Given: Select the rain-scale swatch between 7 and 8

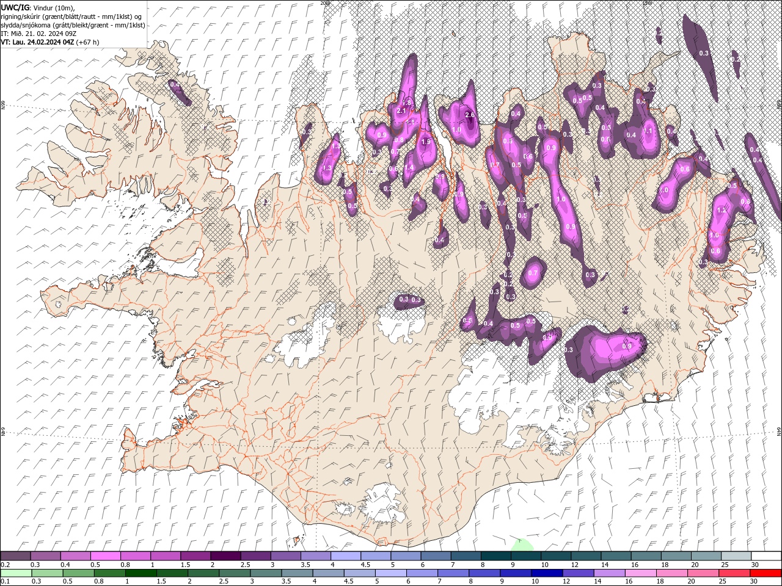Looking at the screenshot, I should (x=453, y=573).
